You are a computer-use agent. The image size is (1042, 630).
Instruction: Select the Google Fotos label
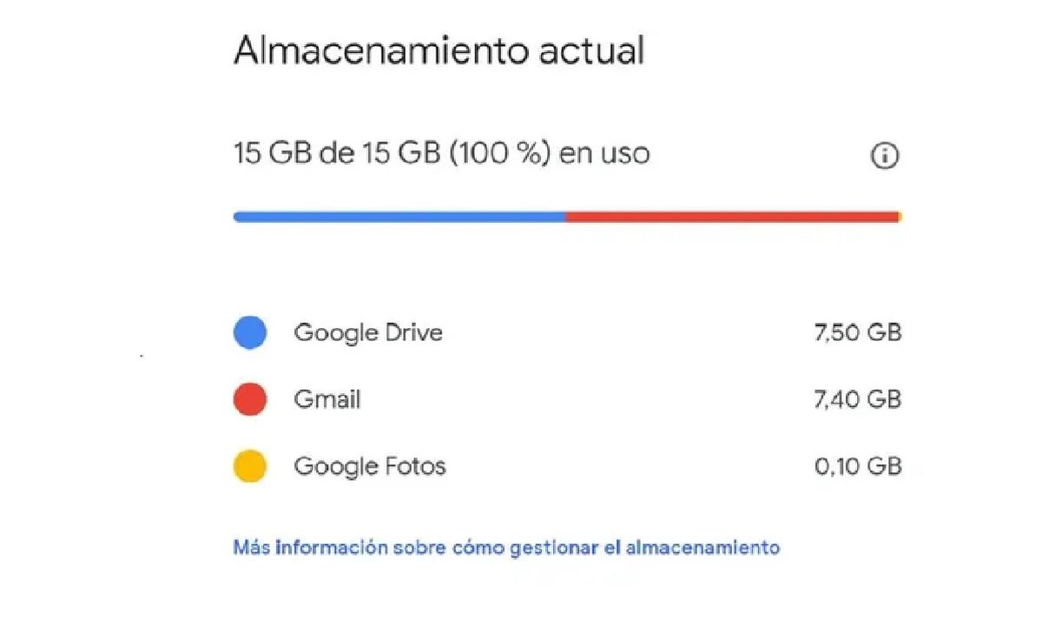click(x=370, y=466)
